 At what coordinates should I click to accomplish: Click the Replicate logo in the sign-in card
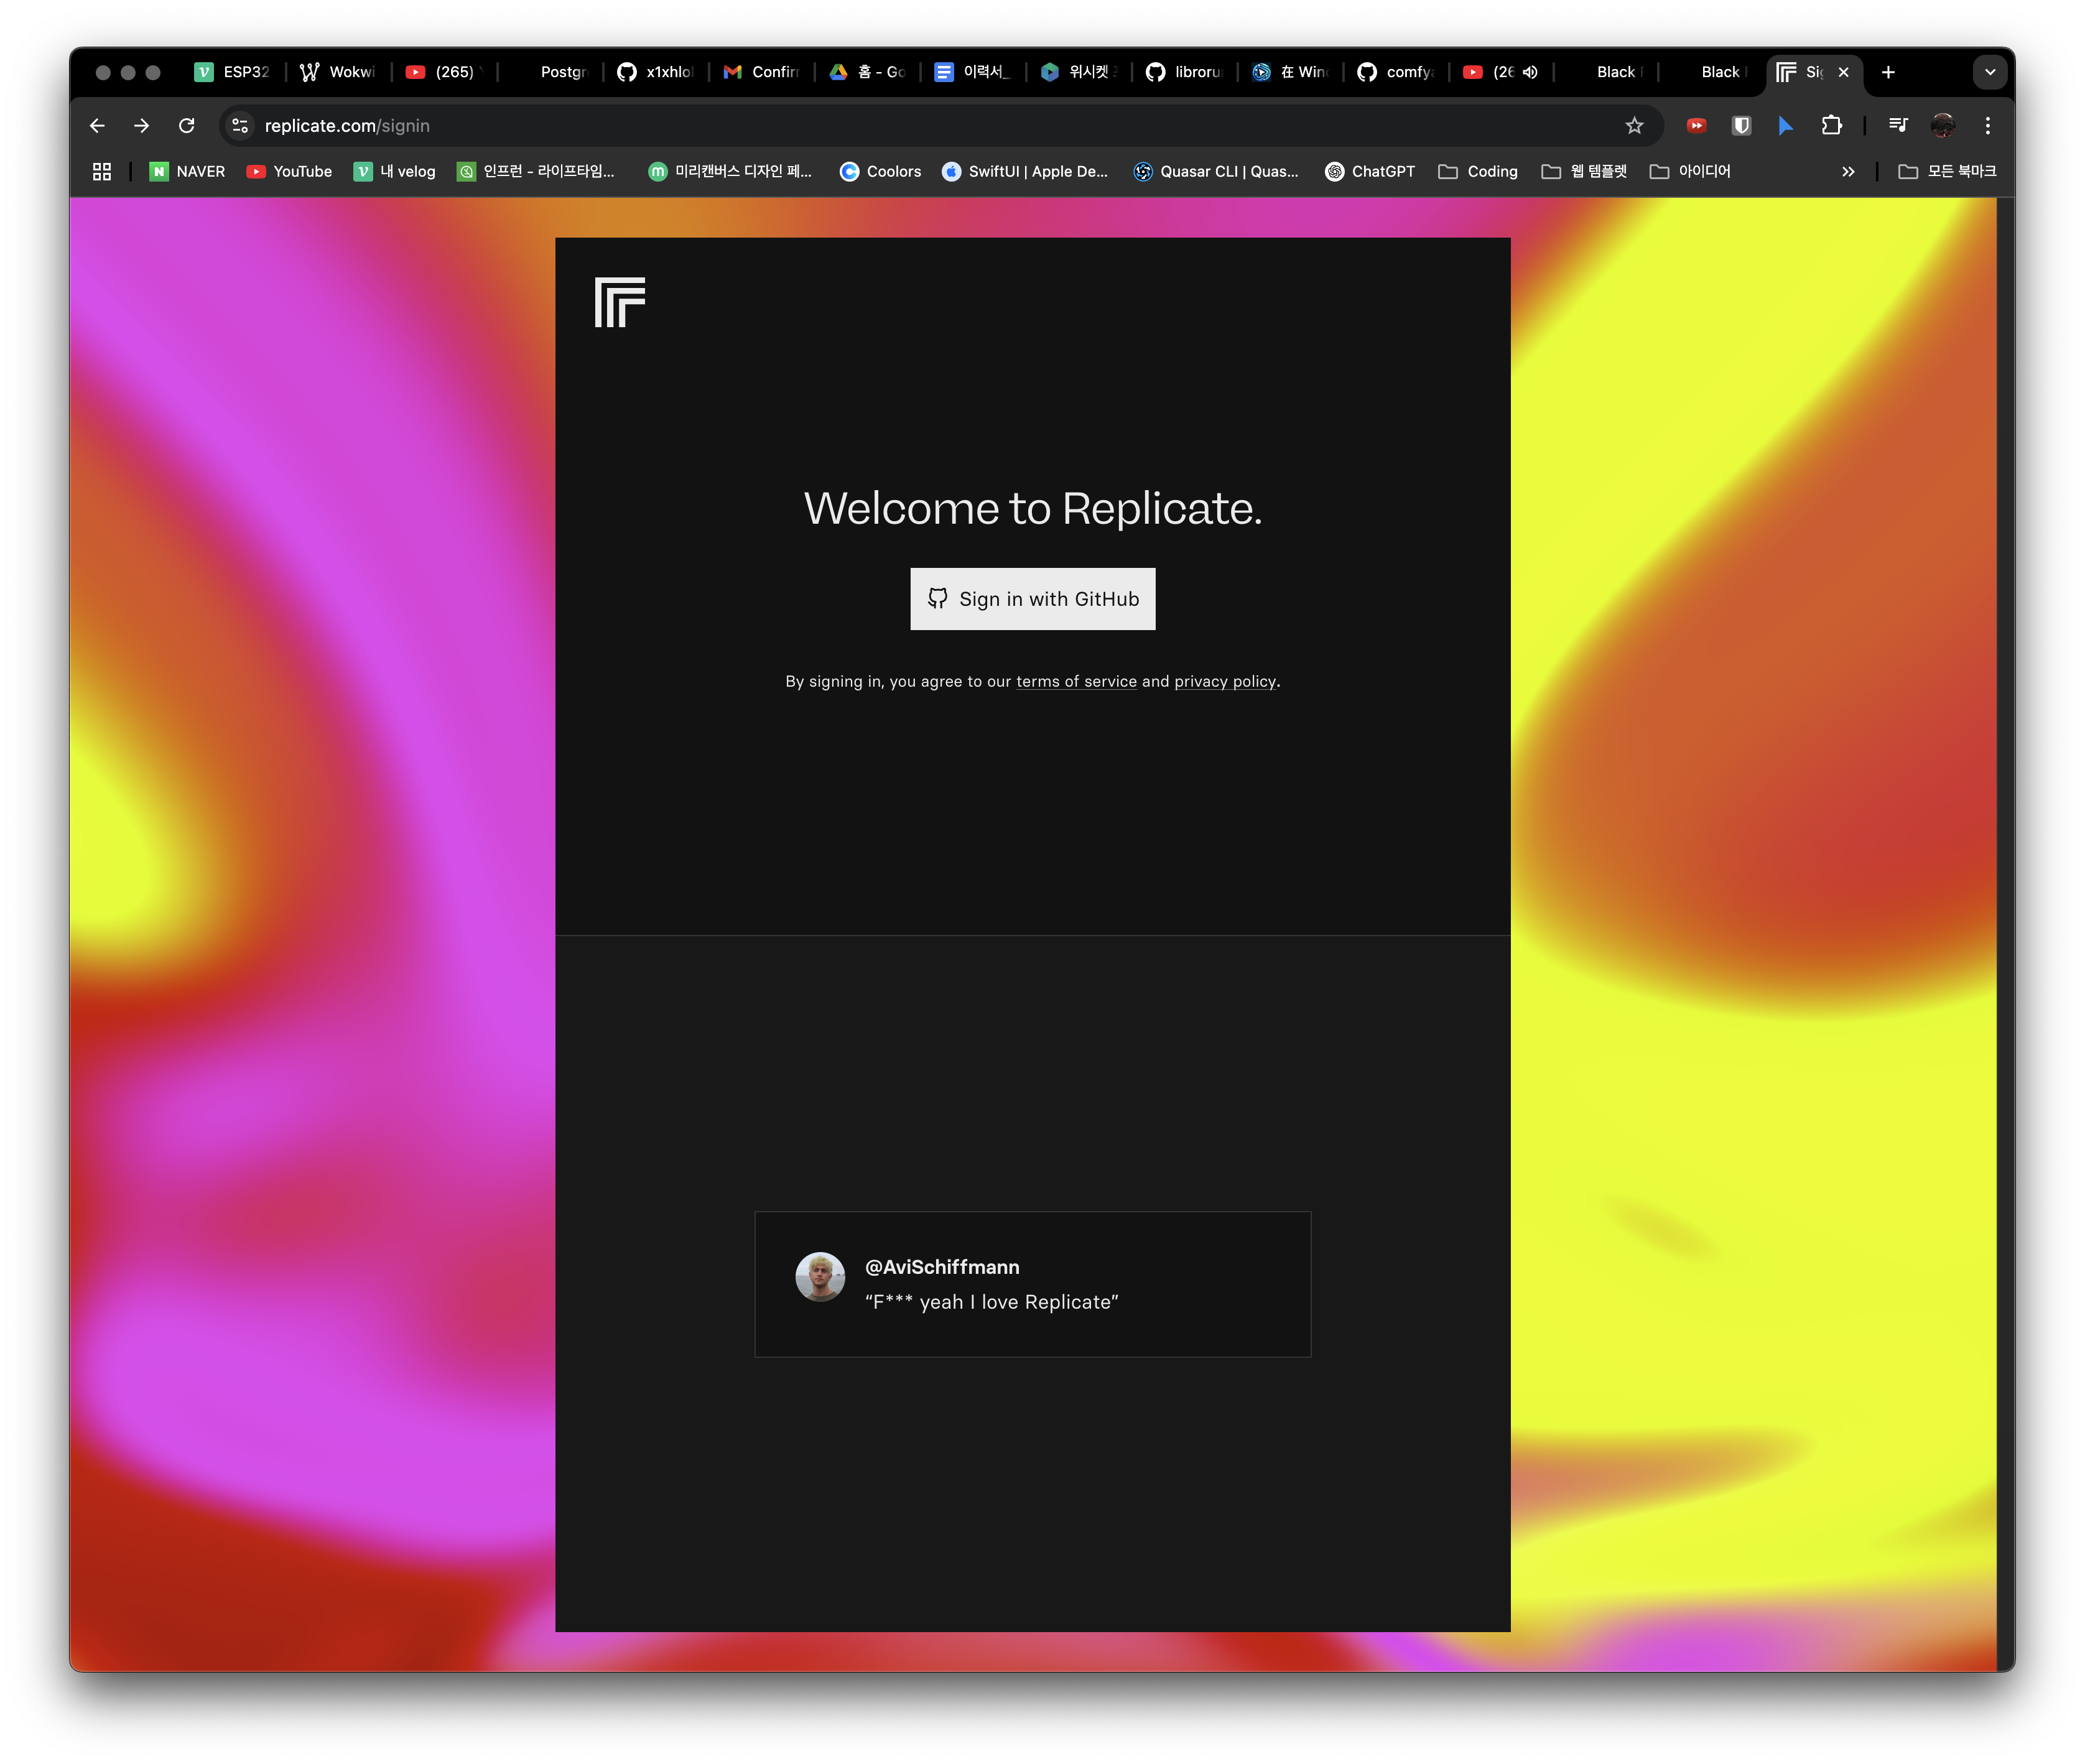click(619, 302)
